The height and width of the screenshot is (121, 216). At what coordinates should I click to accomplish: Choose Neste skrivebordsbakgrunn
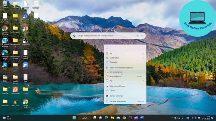[x=125, y=68]
